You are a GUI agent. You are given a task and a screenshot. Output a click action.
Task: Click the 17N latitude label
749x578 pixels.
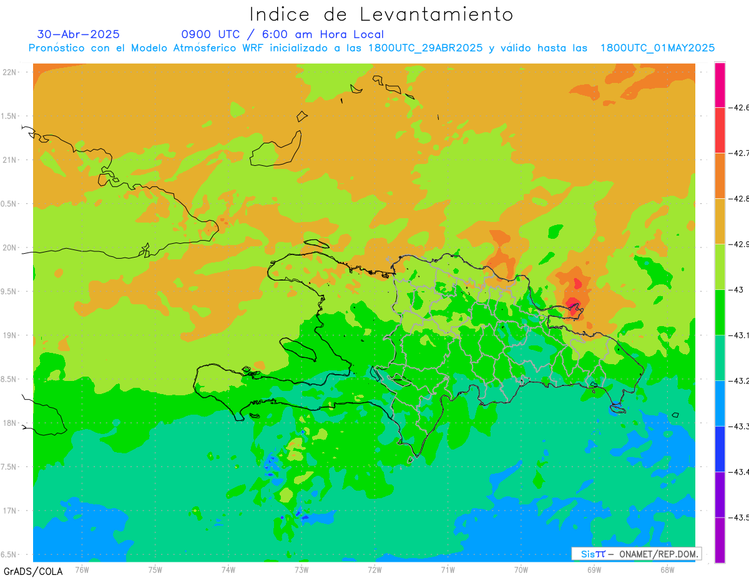point(11,511)
